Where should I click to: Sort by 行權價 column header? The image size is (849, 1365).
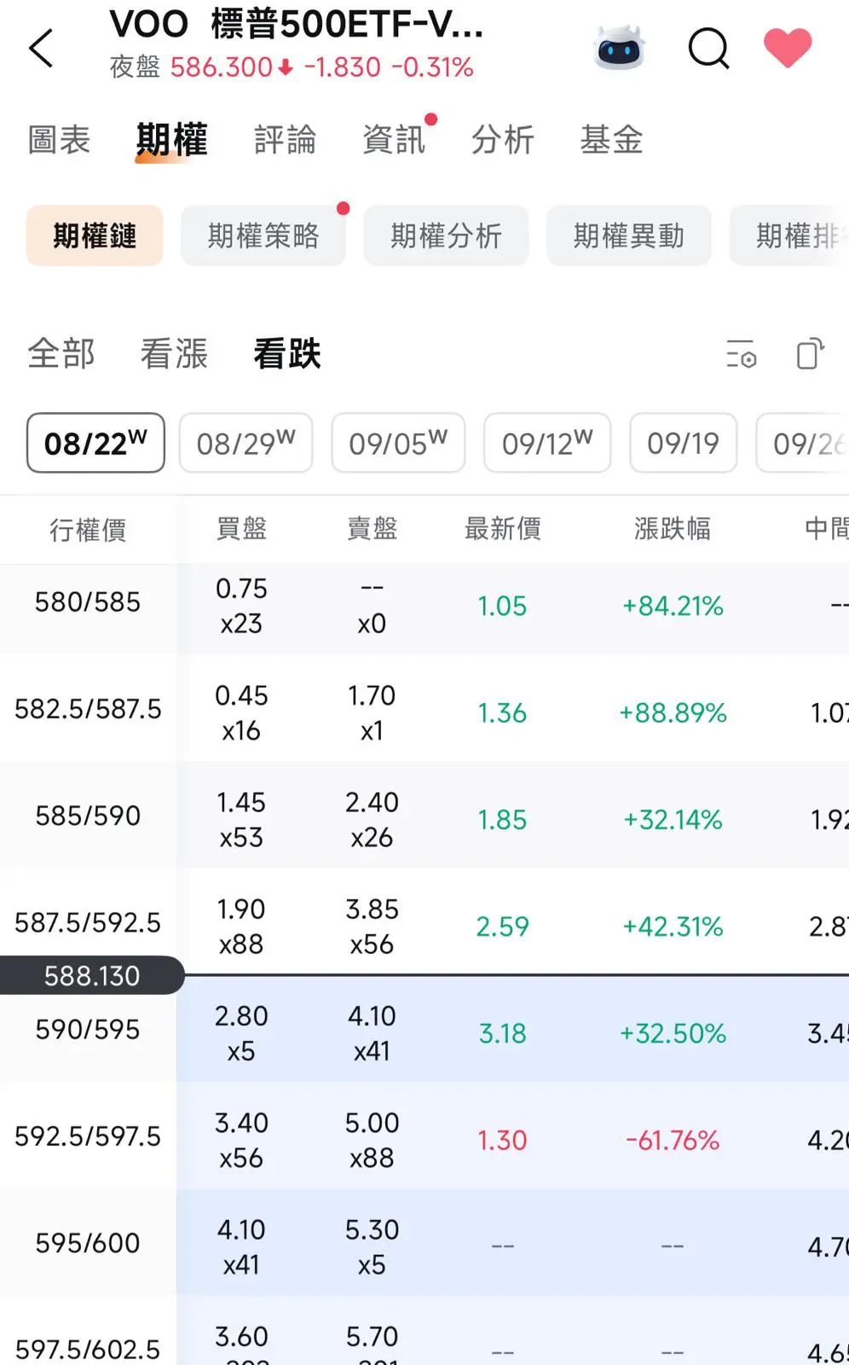point(88,530)
